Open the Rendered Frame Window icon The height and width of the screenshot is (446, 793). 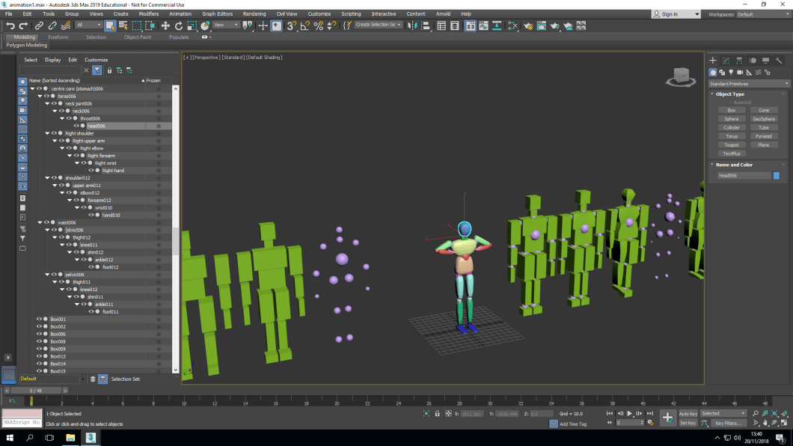[x=541, y=25]
